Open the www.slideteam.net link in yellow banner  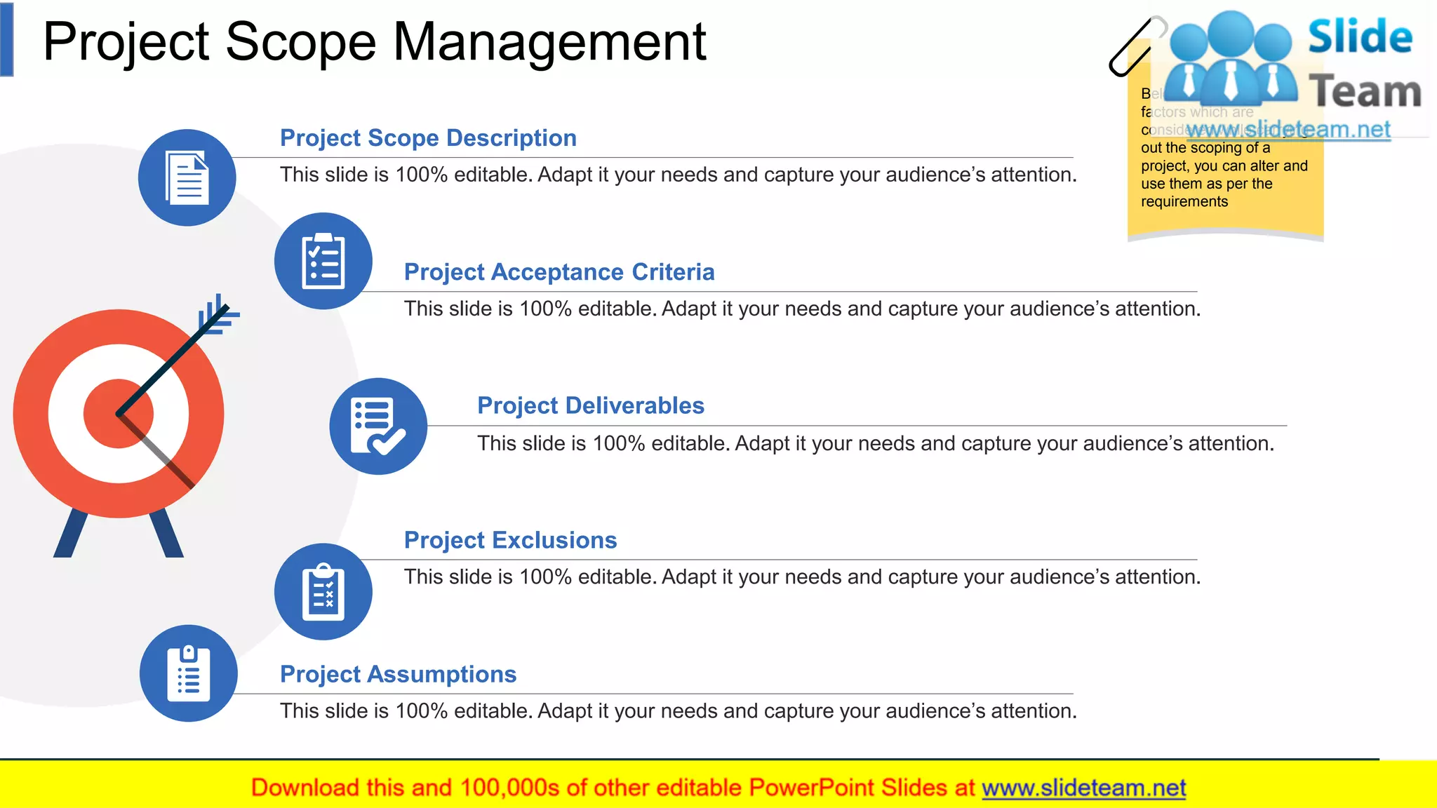pos(1084,788)
